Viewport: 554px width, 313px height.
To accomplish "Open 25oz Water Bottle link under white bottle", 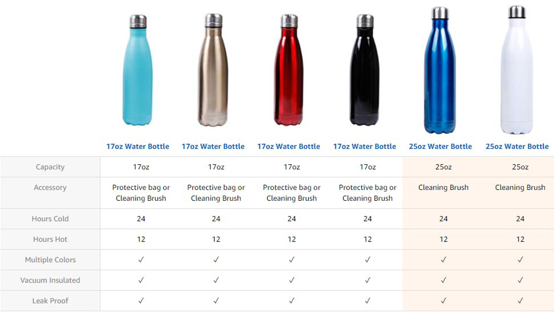I will tap(517, 146).
